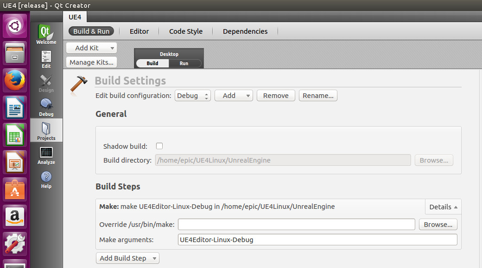Select the Projects mode icon

[x=46, y=131]
